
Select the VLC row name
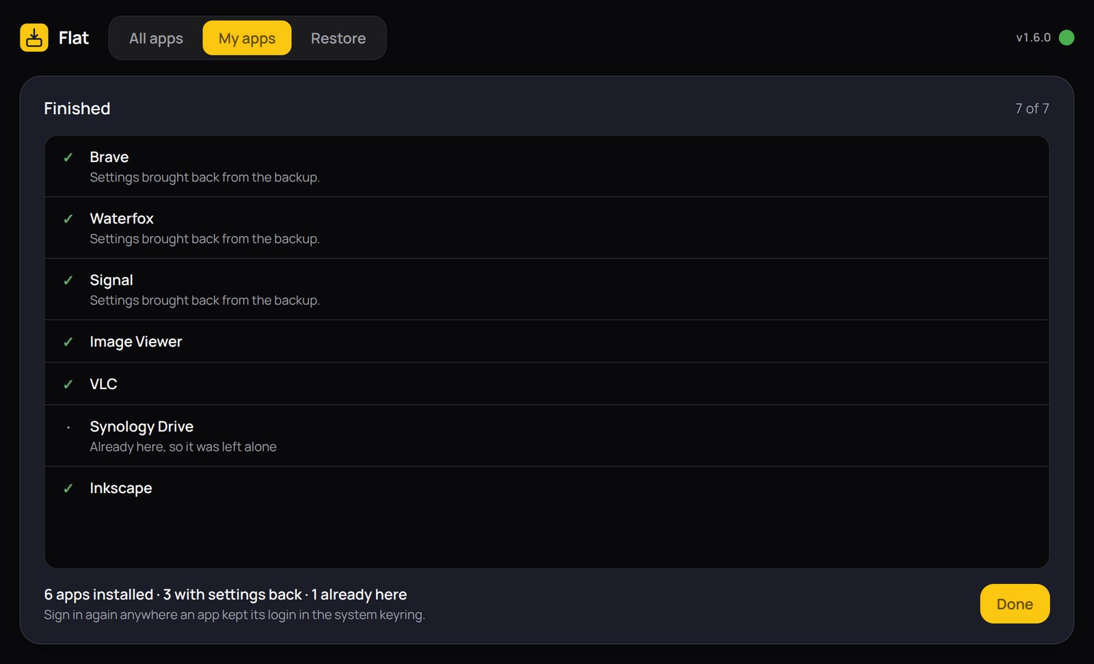coord(104,384)
